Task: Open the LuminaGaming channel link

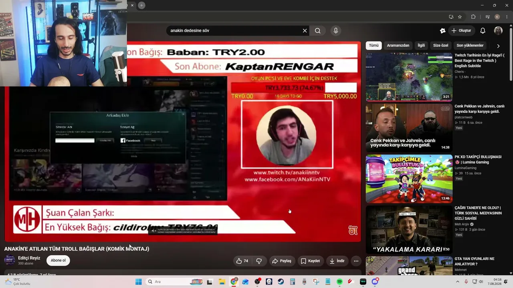Action: tap(465, 168)
